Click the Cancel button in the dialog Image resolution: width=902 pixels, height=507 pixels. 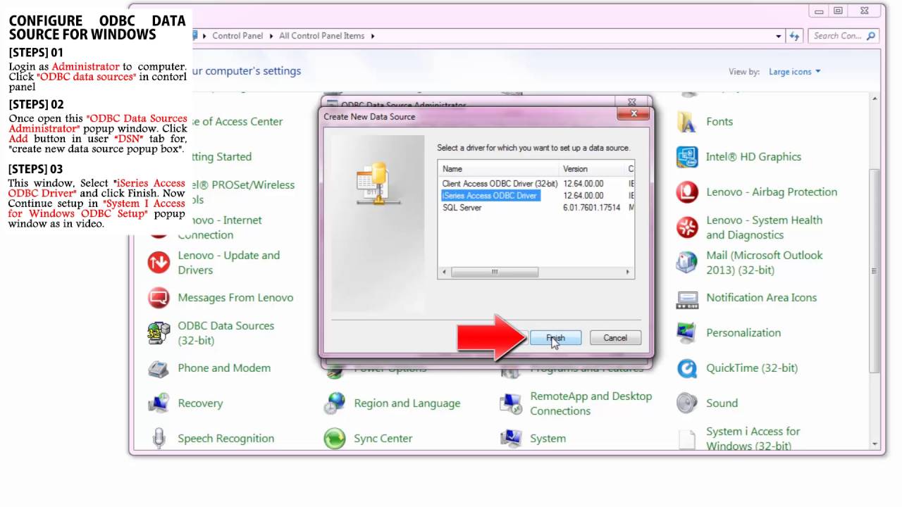pos(615,338)
